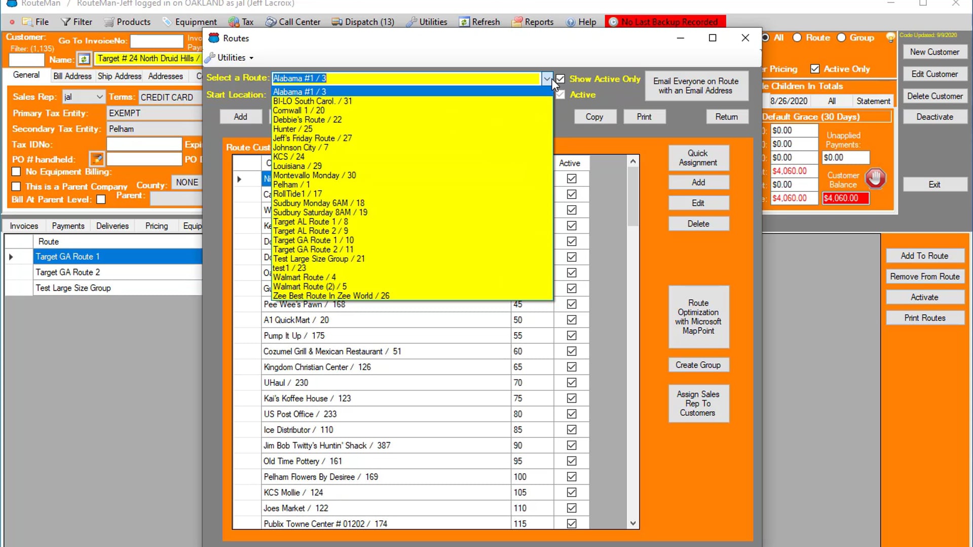Click the refresh icon beside Name field
The image size is (973, 547).
click(x=84, y=59)
